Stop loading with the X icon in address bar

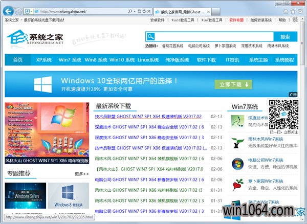(149, 11)
